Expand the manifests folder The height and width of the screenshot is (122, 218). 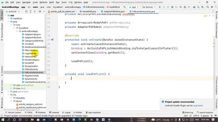8,18
